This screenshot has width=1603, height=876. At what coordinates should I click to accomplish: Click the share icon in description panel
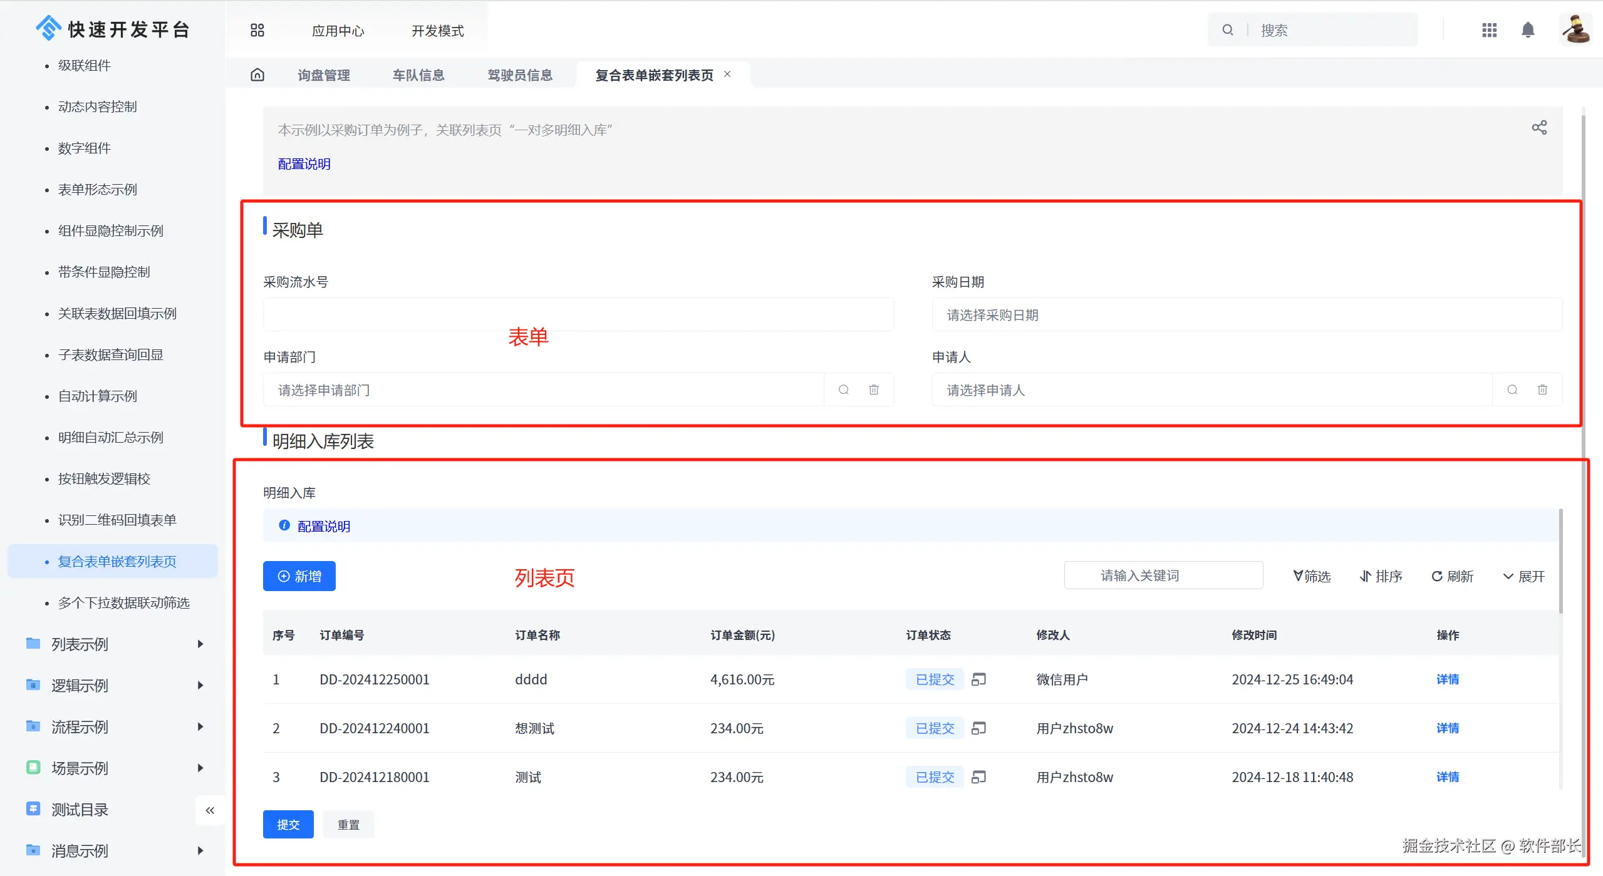[1538, 128]
